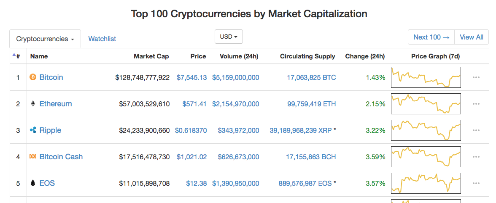Click the Bitcoin coin logo icon
This screenshot has width=496, height=203.
[33, 77]
